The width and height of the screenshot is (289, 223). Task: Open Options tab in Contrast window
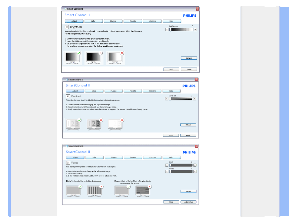(152, 91)
